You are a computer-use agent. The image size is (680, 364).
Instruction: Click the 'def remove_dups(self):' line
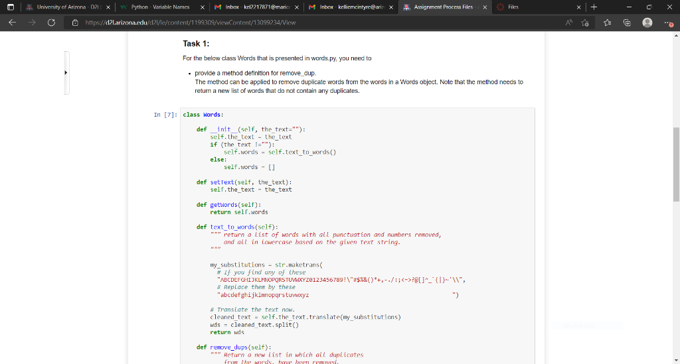click(x=234, y=347)
